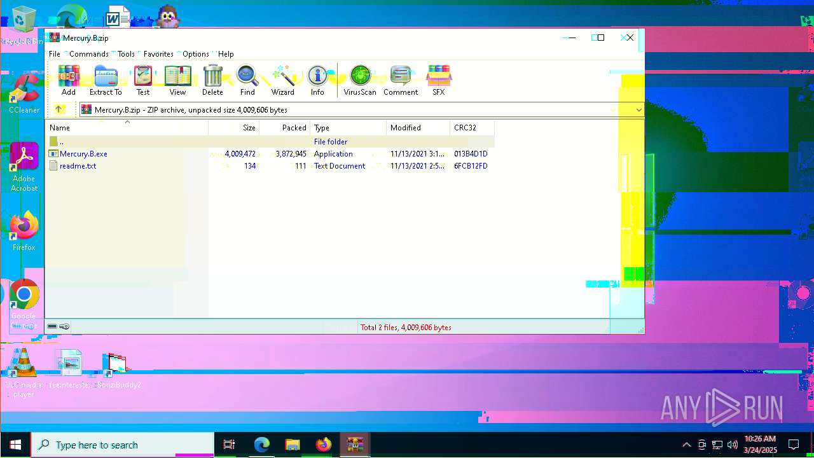Click the drive icon in status bar
The width and height of the screenshot is (814, 458).
pos(52,327)
